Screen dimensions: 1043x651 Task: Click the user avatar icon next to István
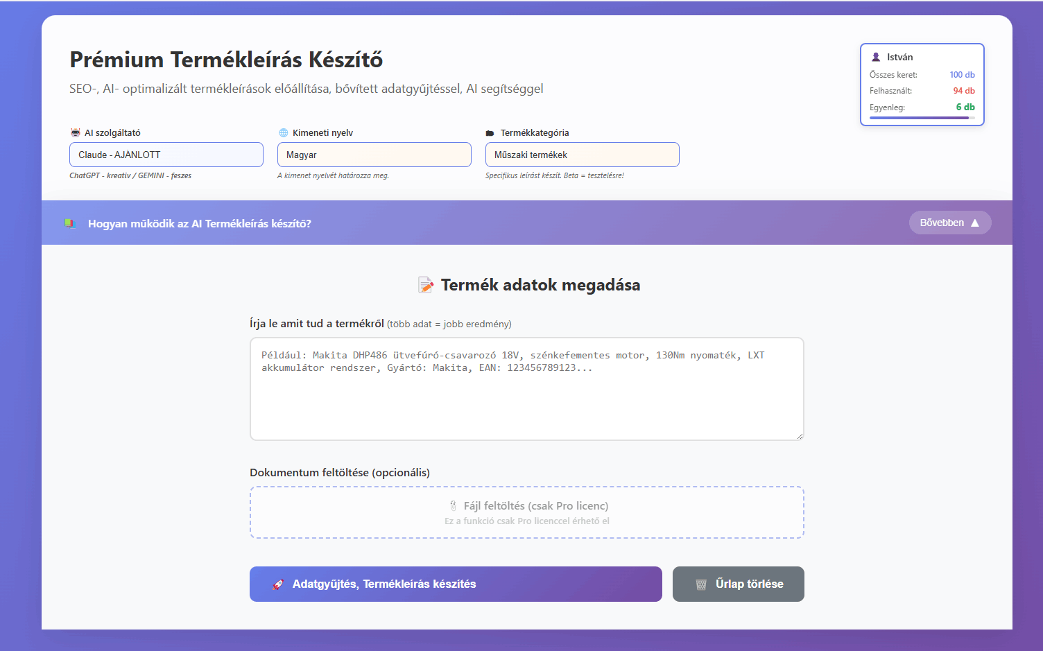876,57
